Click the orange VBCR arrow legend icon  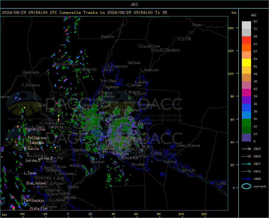[246, 156]
